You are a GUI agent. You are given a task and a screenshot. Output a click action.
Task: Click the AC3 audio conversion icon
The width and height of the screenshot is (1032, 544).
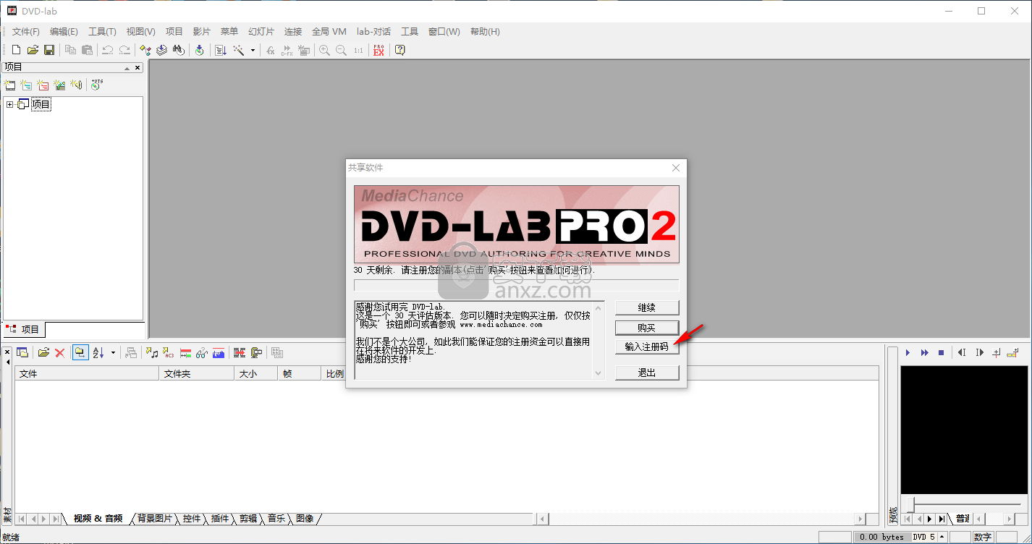tap(169, 352)
